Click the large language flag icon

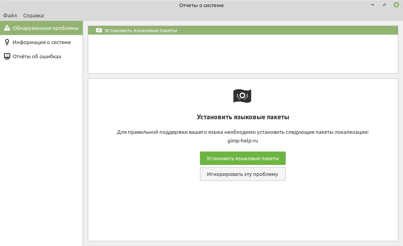click(242, 96)
